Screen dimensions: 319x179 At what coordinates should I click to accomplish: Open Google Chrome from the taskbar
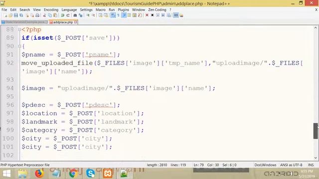tap(73, 174)
